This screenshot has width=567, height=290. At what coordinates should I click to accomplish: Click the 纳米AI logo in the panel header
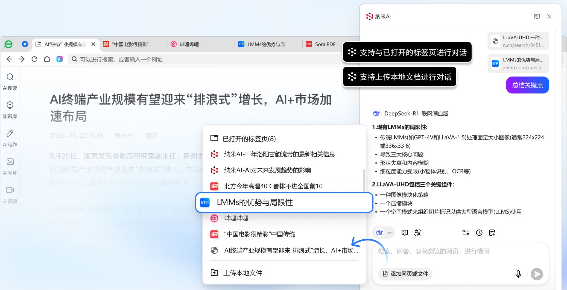[x=370, y=16]
